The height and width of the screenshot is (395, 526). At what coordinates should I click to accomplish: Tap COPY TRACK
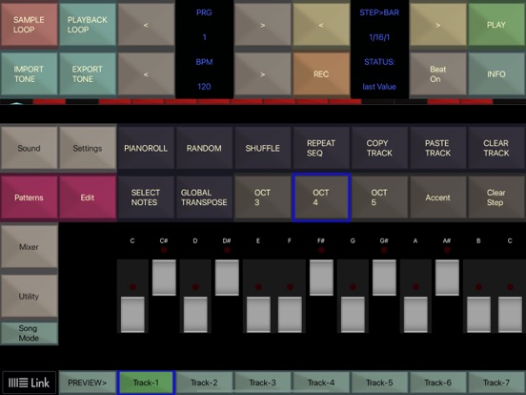click(379, 148)
